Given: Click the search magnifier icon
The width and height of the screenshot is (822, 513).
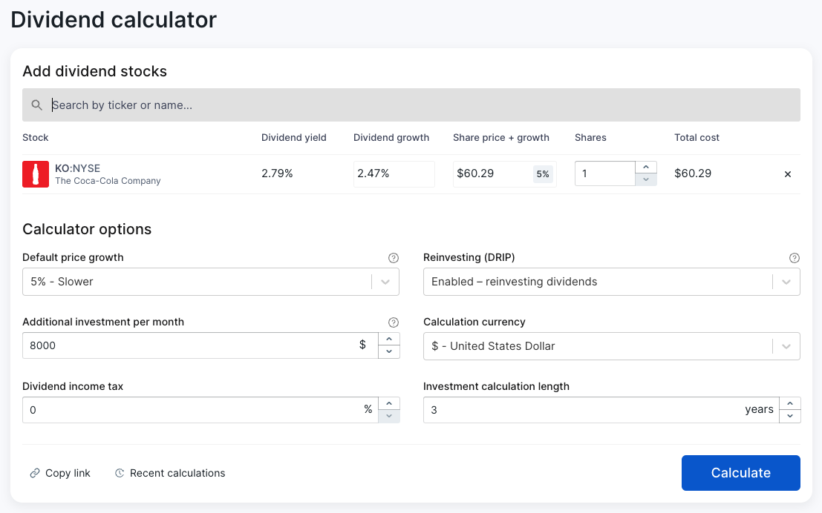Looking at the screenshot, I should 37,105.
